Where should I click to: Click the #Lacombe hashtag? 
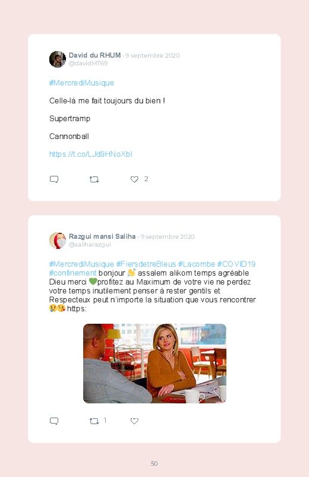196,264
